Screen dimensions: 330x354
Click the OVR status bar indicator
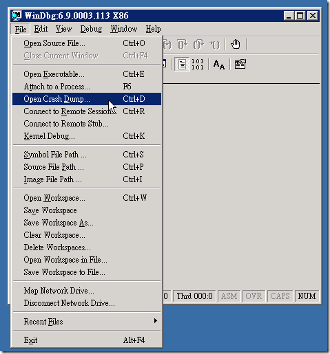[x=254, y=296]
